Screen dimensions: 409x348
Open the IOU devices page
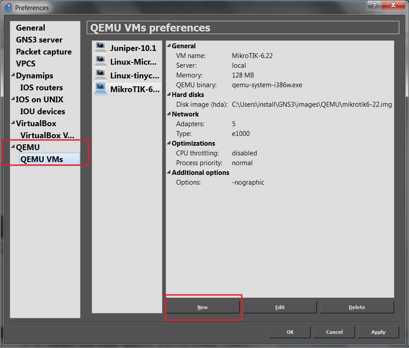[x=42, y=112]
